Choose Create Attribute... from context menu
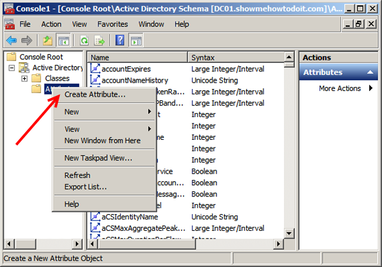 95,95
